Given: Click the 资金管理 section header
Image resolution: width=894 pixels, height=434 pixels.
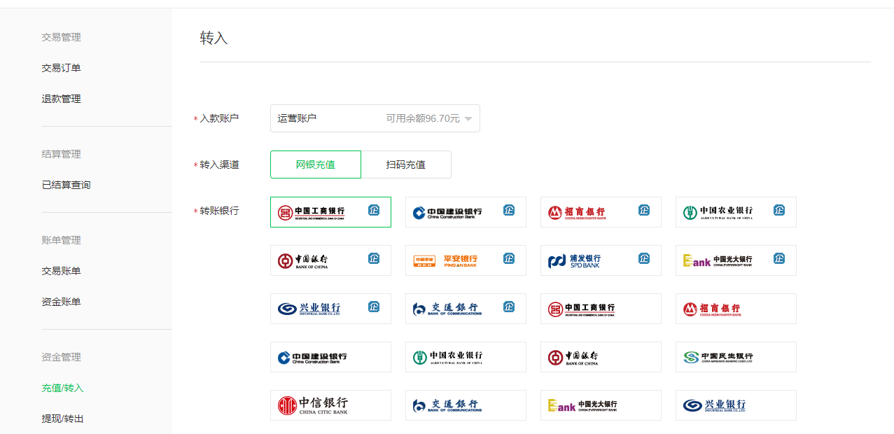Looking at the screenshot, I should tap(62, 357).
